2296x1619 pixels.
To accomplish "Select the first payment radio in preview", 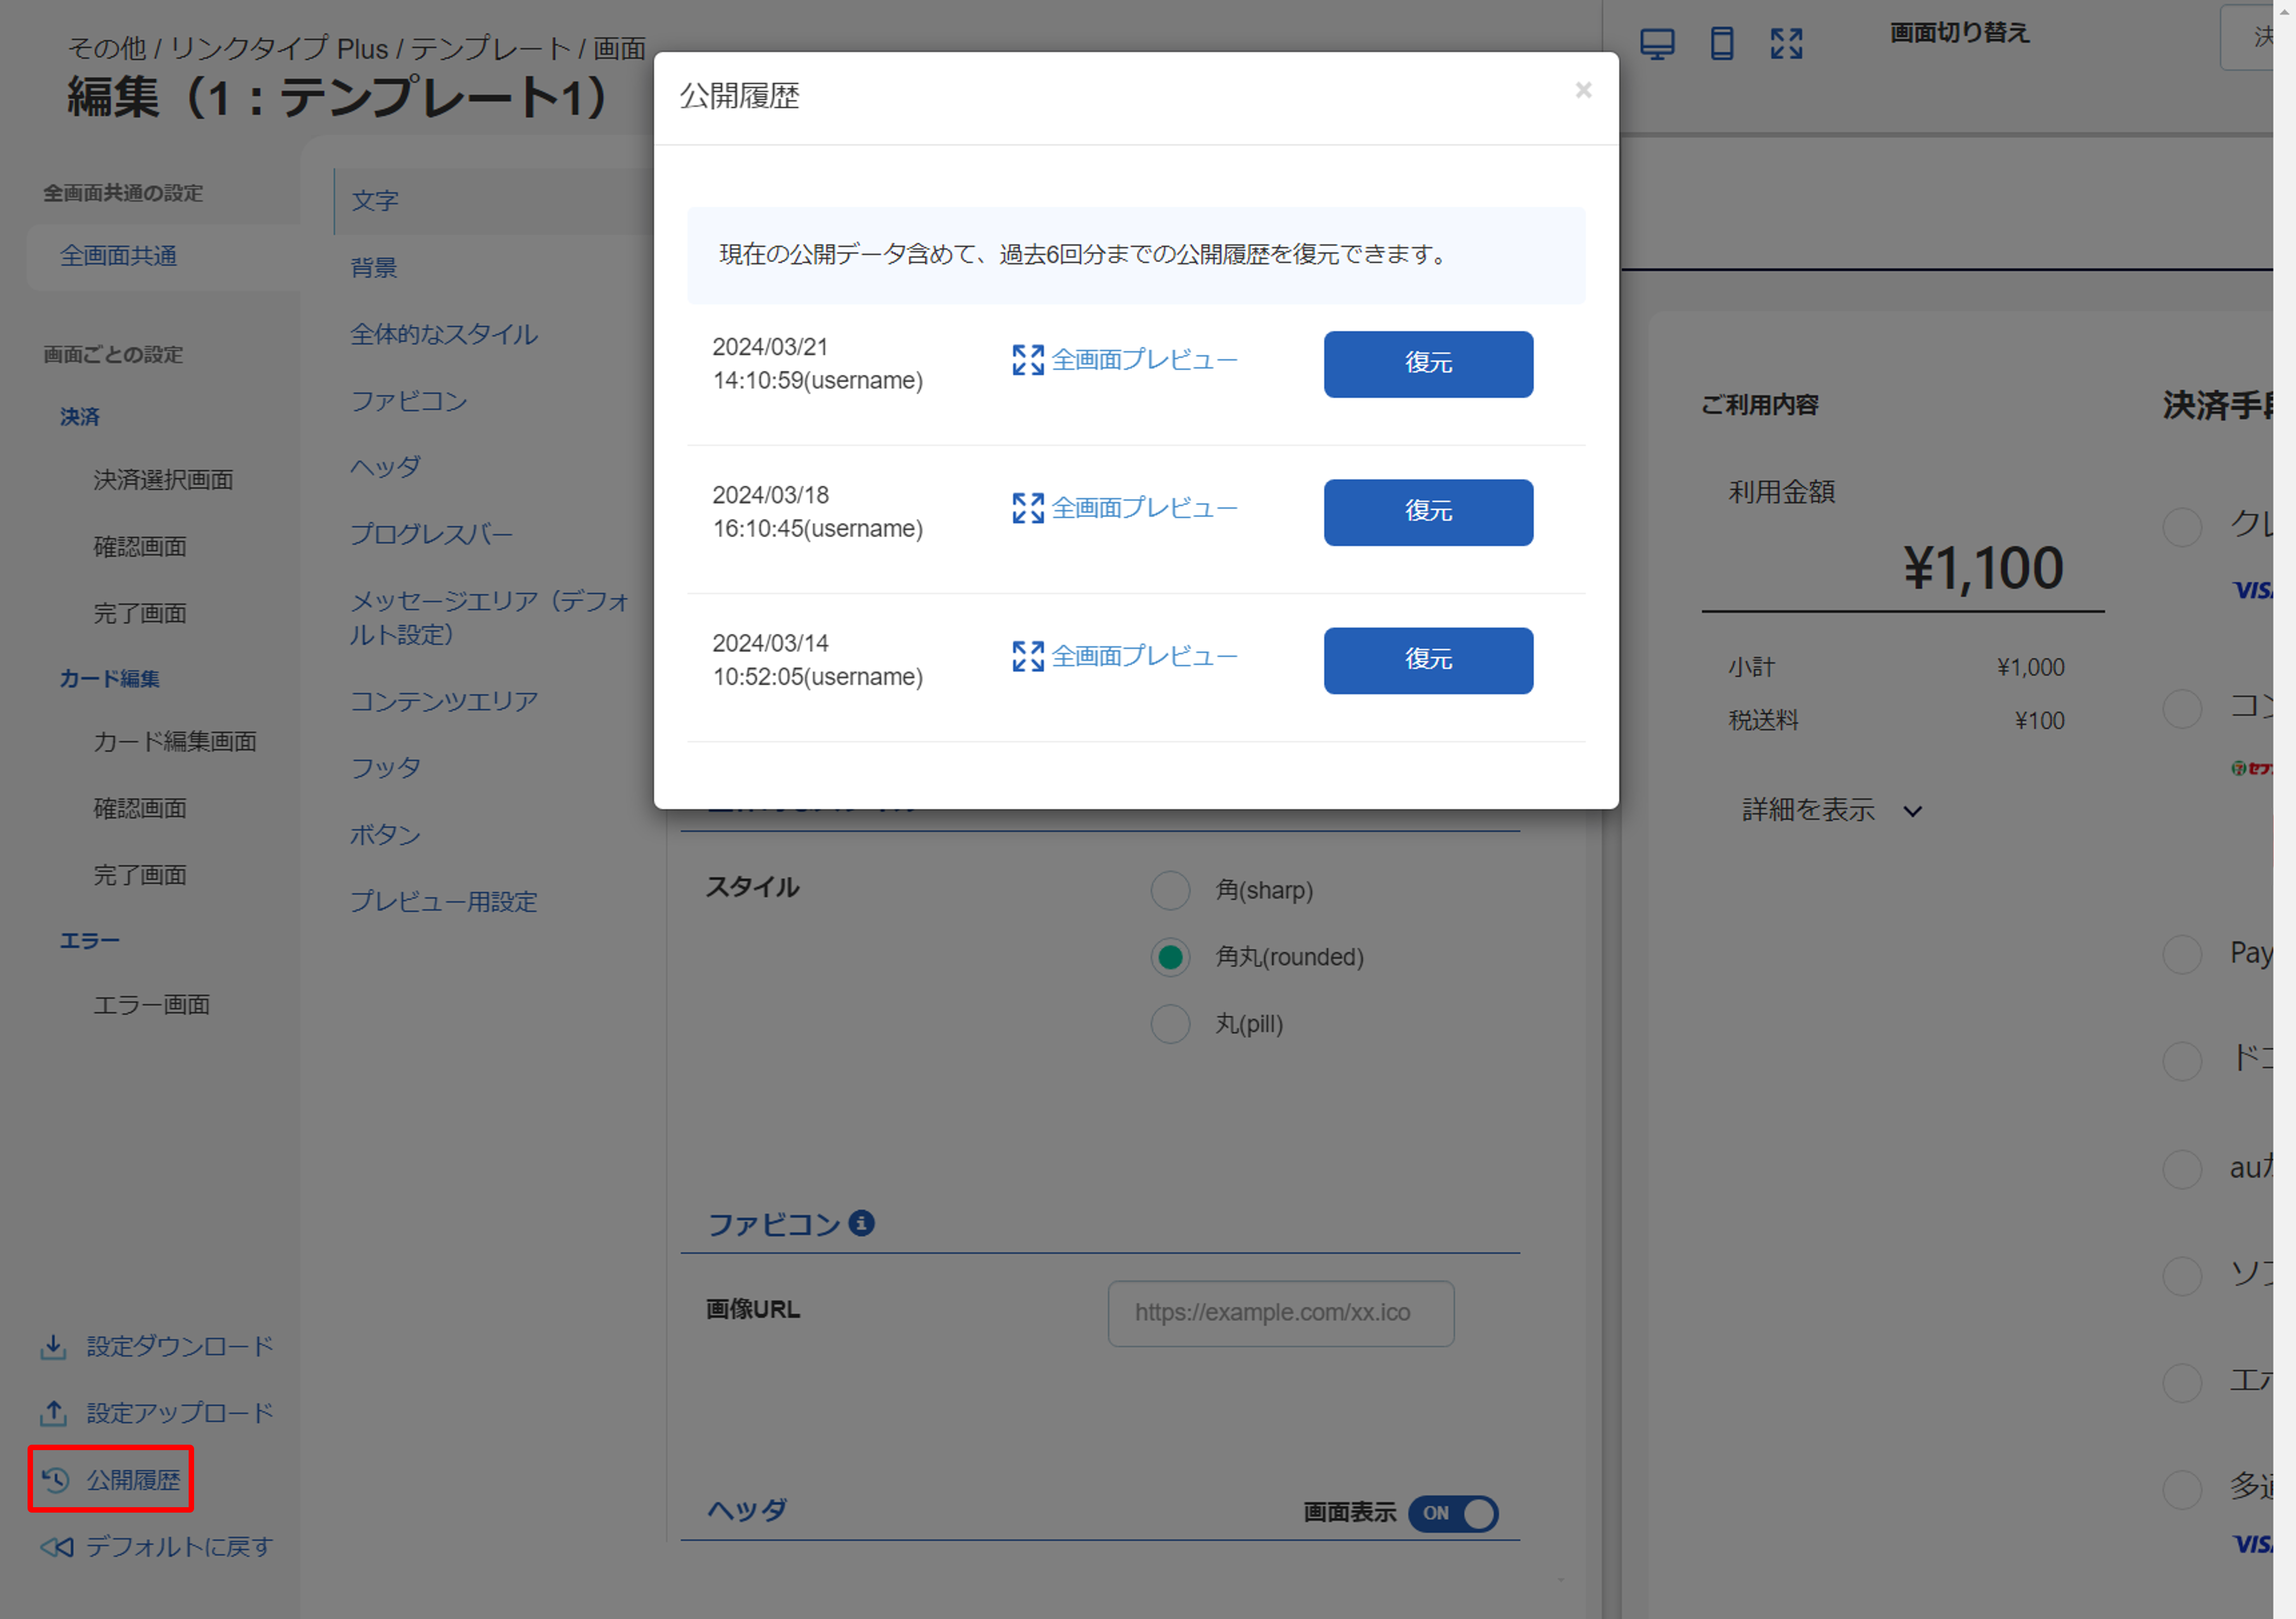I will pos(2182,526).
